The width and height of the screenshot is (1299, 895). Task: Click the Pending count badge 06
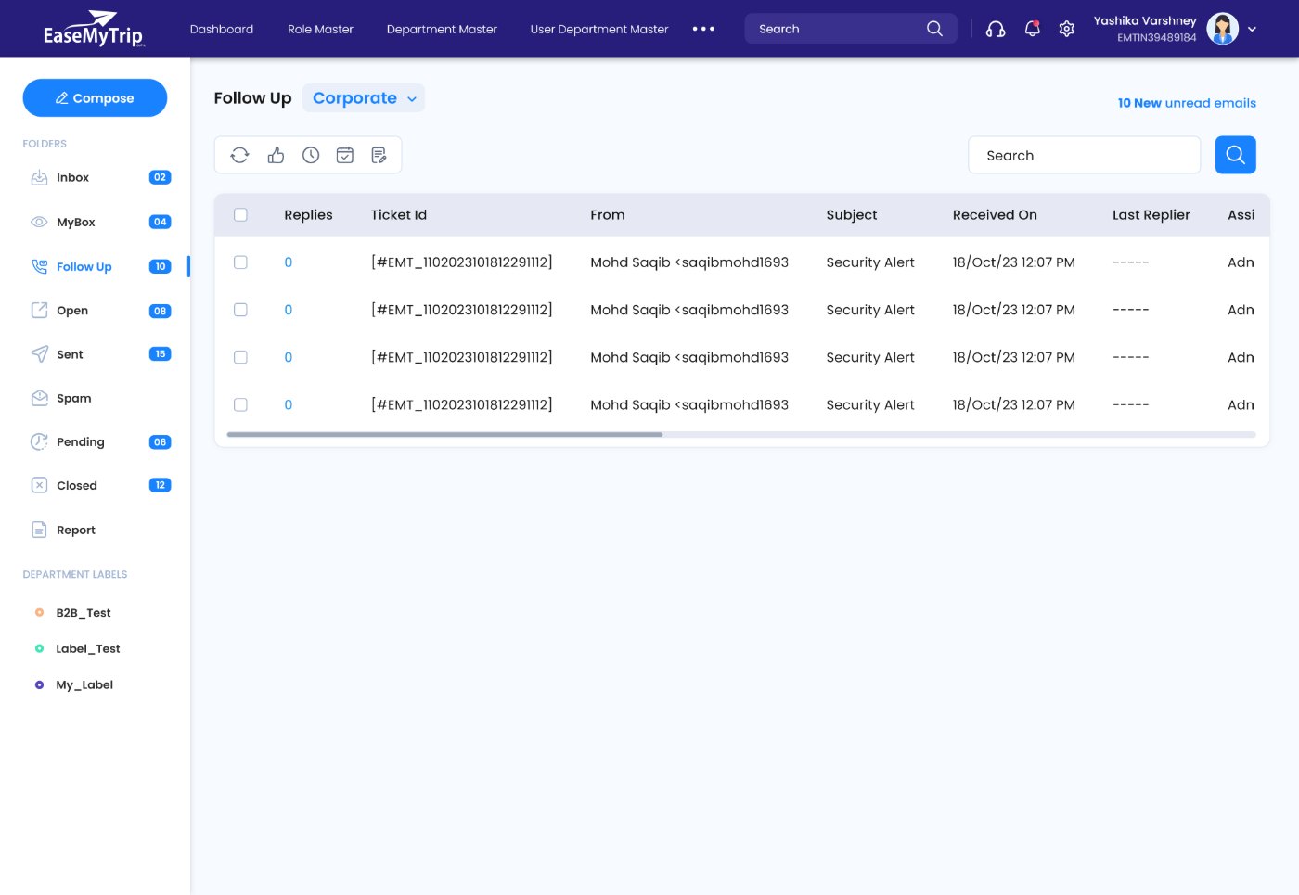click(160, 442)
